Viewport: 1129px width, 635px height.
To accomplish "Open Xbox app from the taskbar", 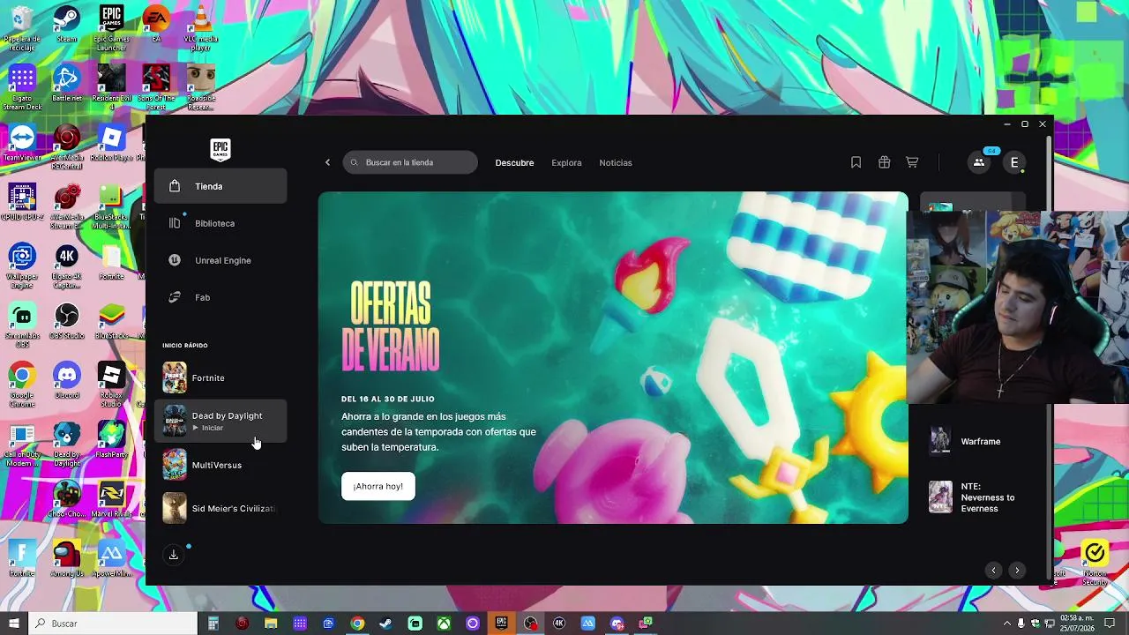I will (x=444, y=624).
